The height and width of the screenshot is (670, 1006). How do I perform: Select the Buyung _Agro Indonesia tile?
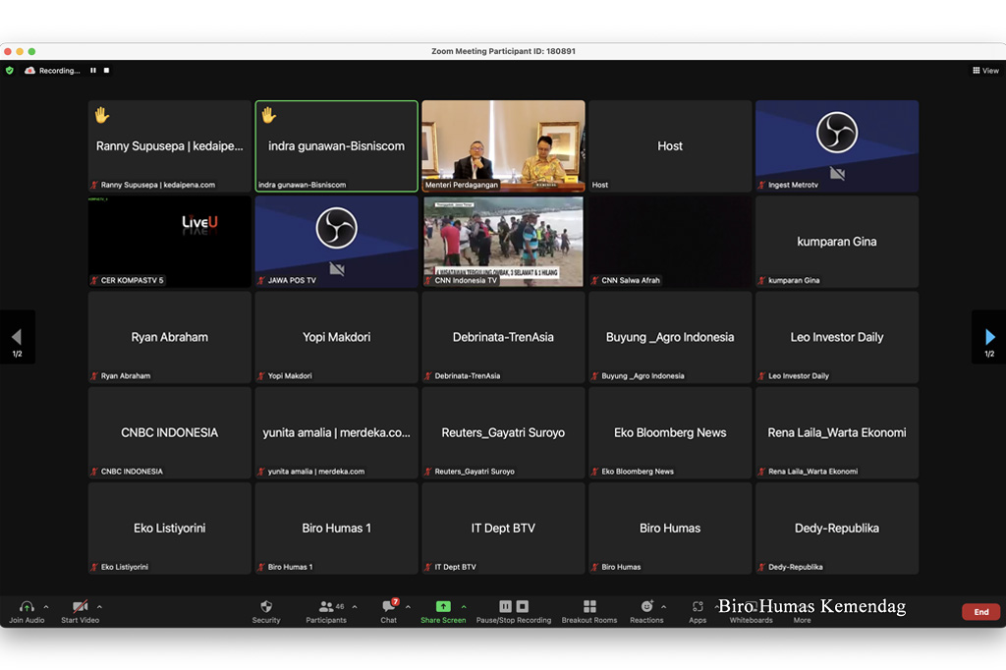pos(670,337)
